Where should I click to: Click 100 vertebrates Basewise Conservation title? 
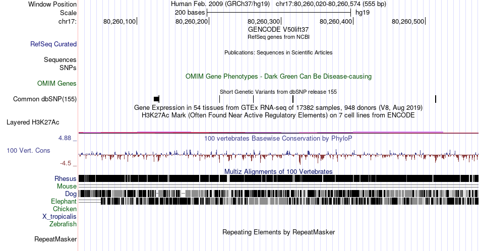click(278, 138)
